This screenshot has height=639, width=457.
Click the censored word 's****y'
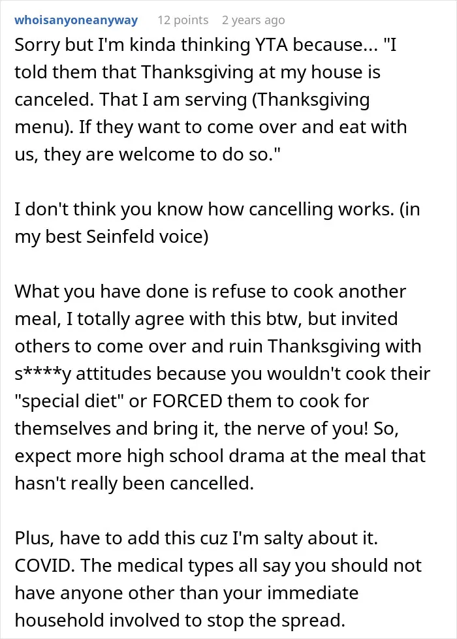coord(43,374)
